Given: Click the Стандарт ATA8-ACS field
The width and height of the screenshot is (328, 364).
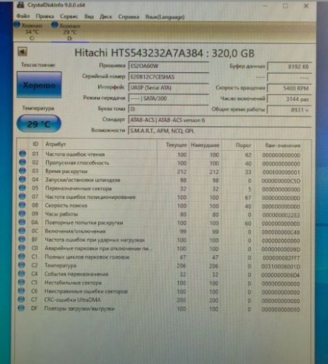Looking at the screenshot, I should click(219, 120).
